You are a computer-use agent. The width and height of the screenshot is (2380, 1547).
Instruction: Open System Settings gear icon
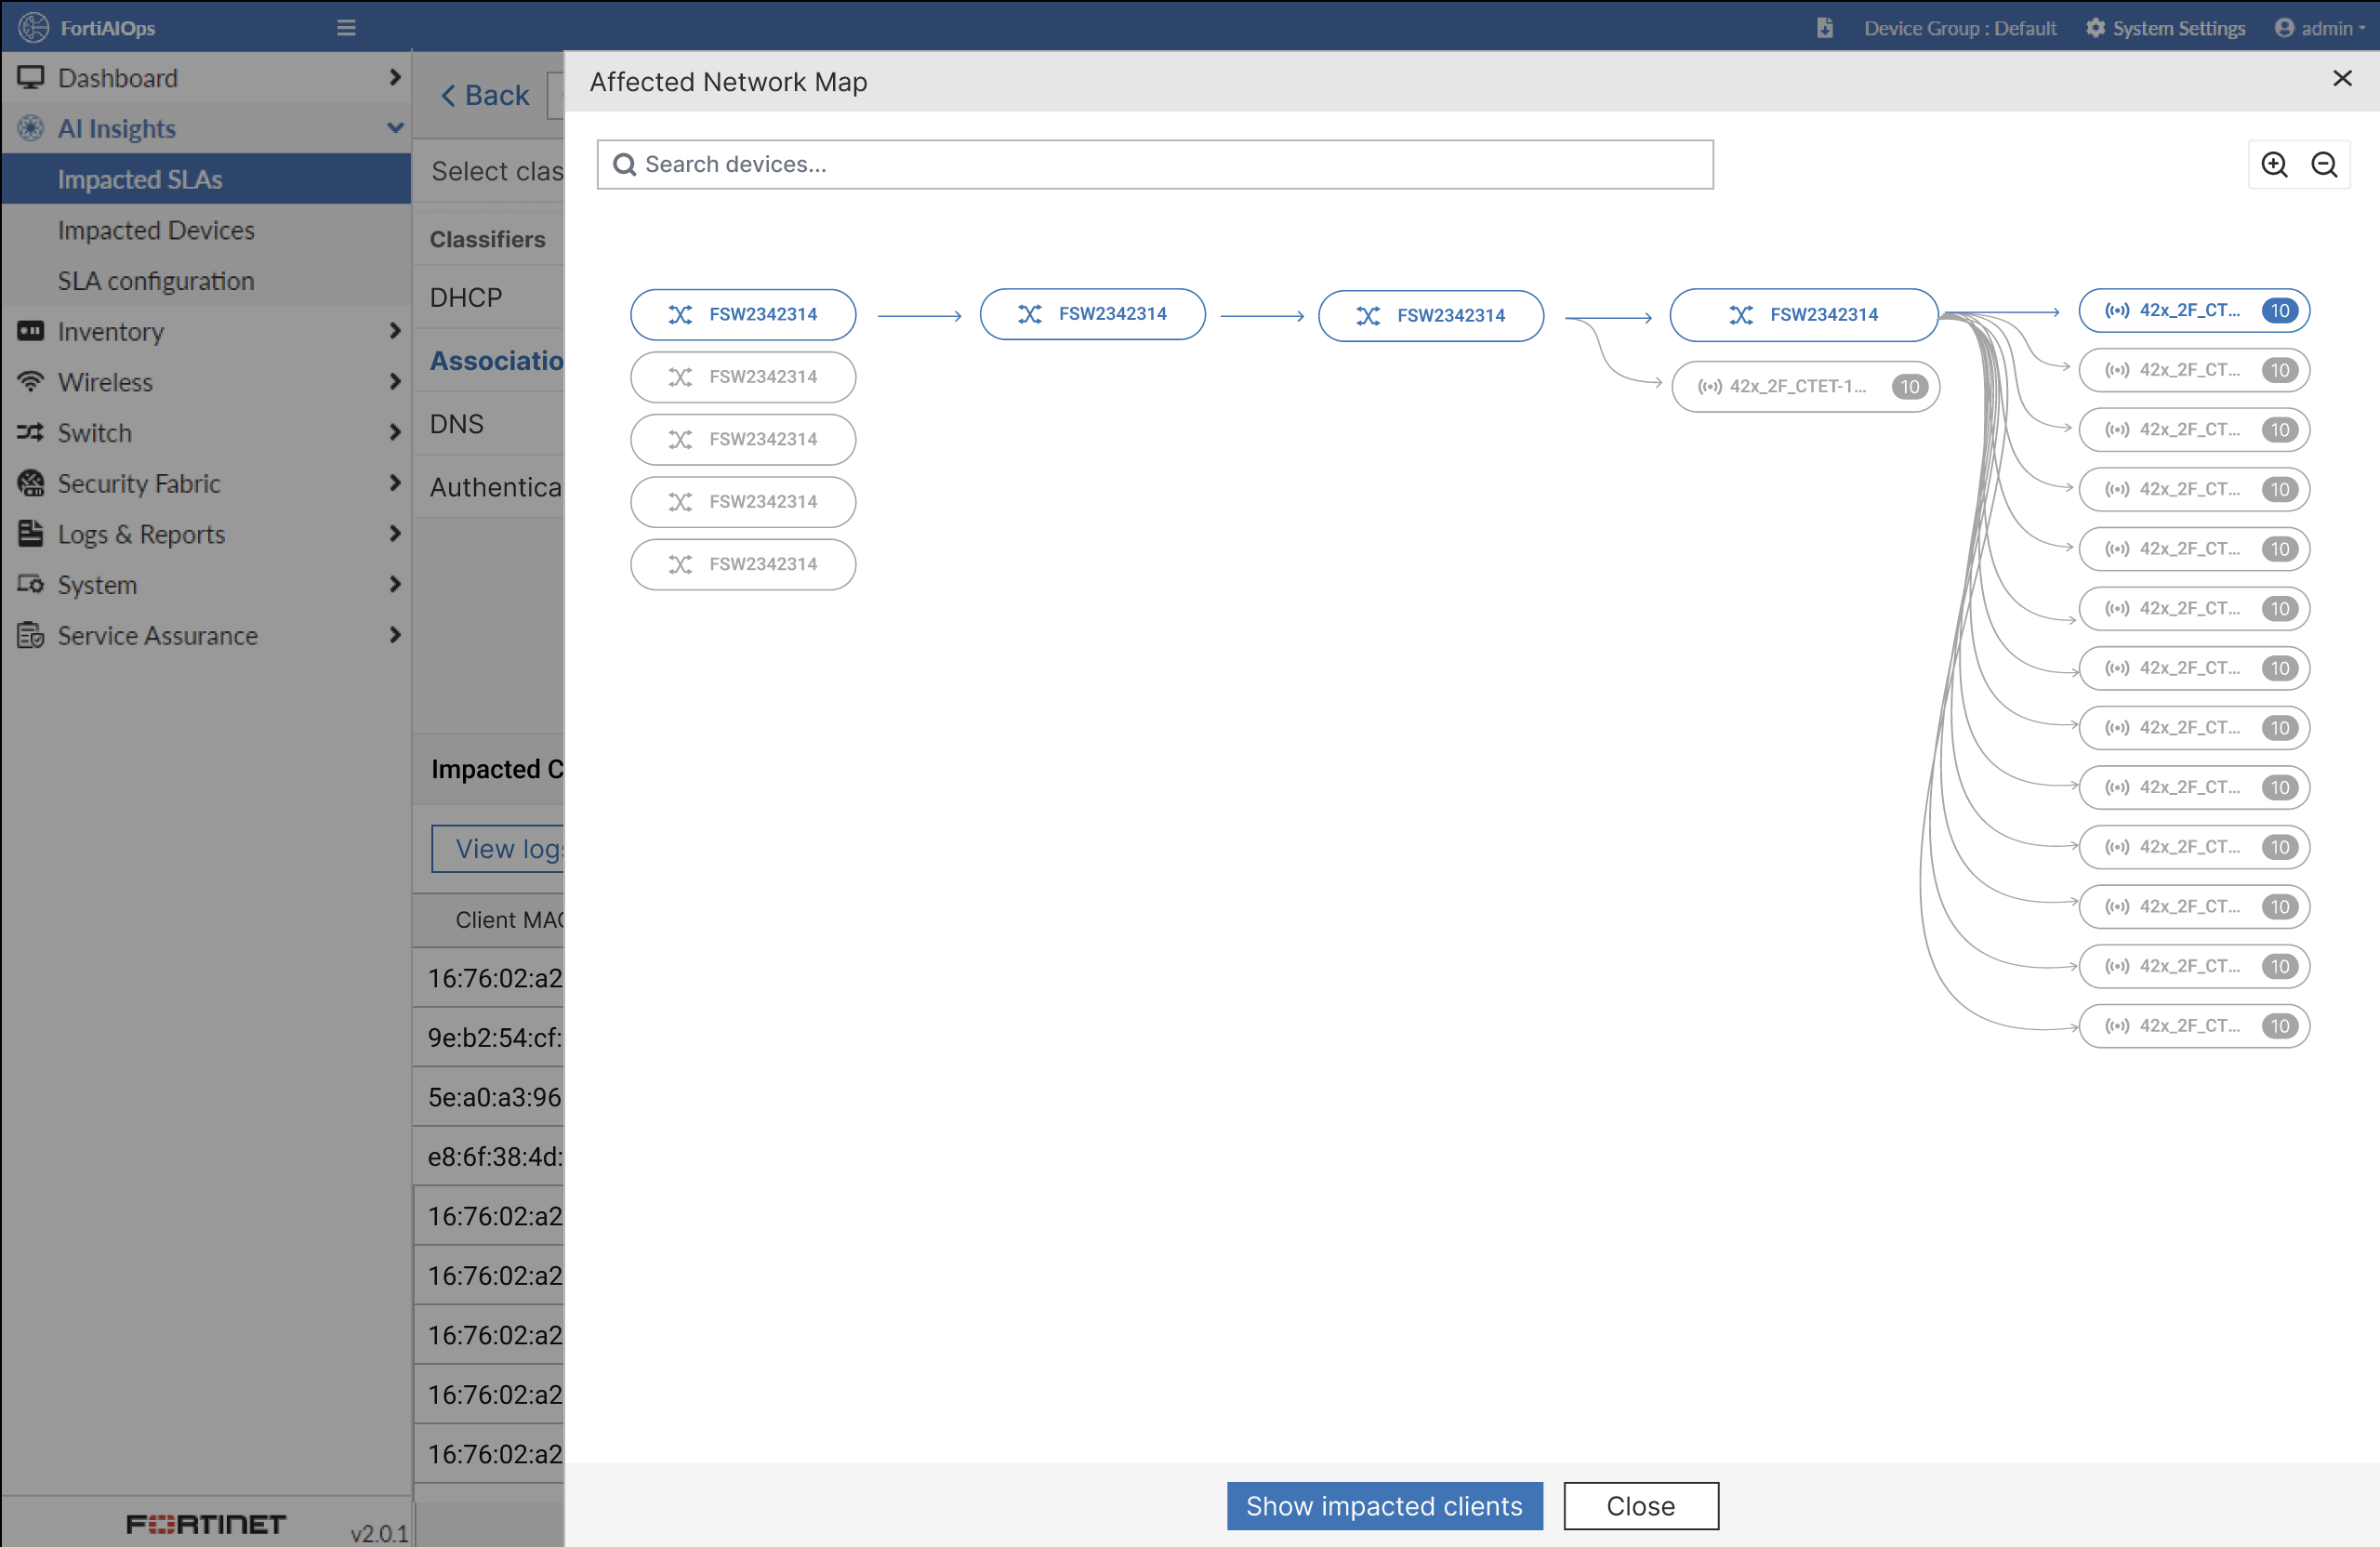[x=2095, y=28]
